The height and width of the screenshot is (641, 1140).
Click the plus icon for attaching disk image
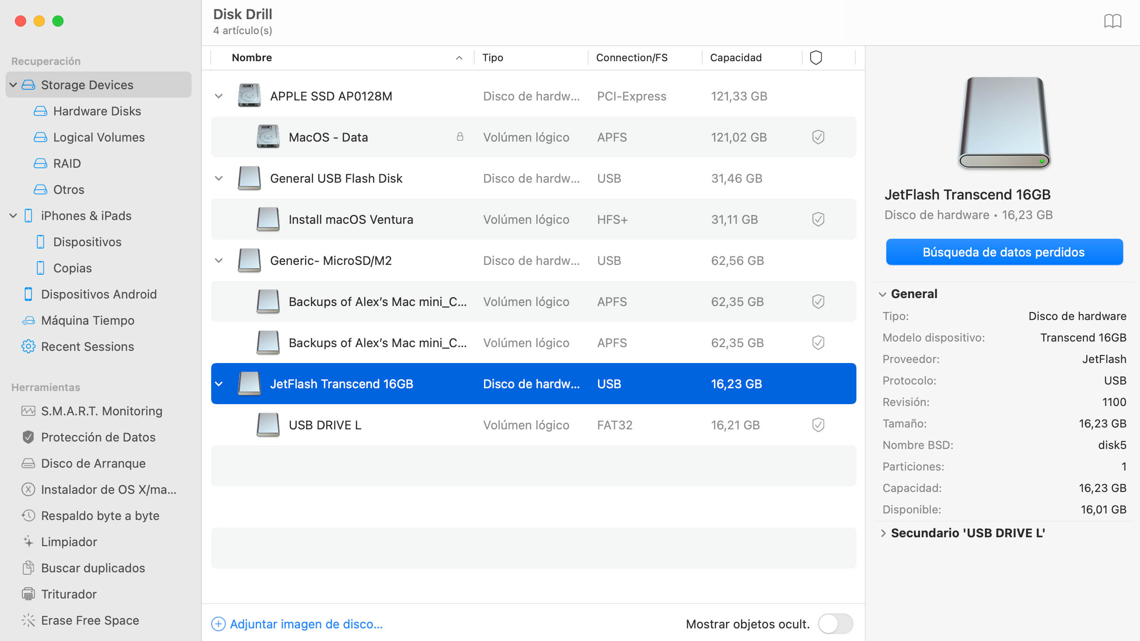[218, 624]
